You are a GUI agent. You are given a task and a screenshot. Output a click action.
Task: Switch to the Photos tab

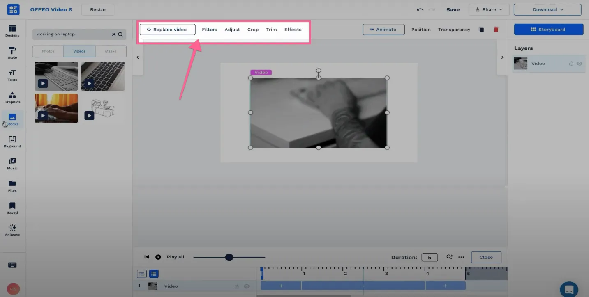[x=48, y=51]
